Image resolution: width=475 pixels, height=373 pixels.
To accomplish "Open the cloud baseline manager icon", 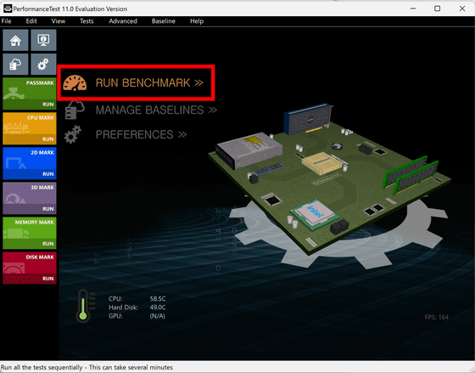I will [15, 65].
